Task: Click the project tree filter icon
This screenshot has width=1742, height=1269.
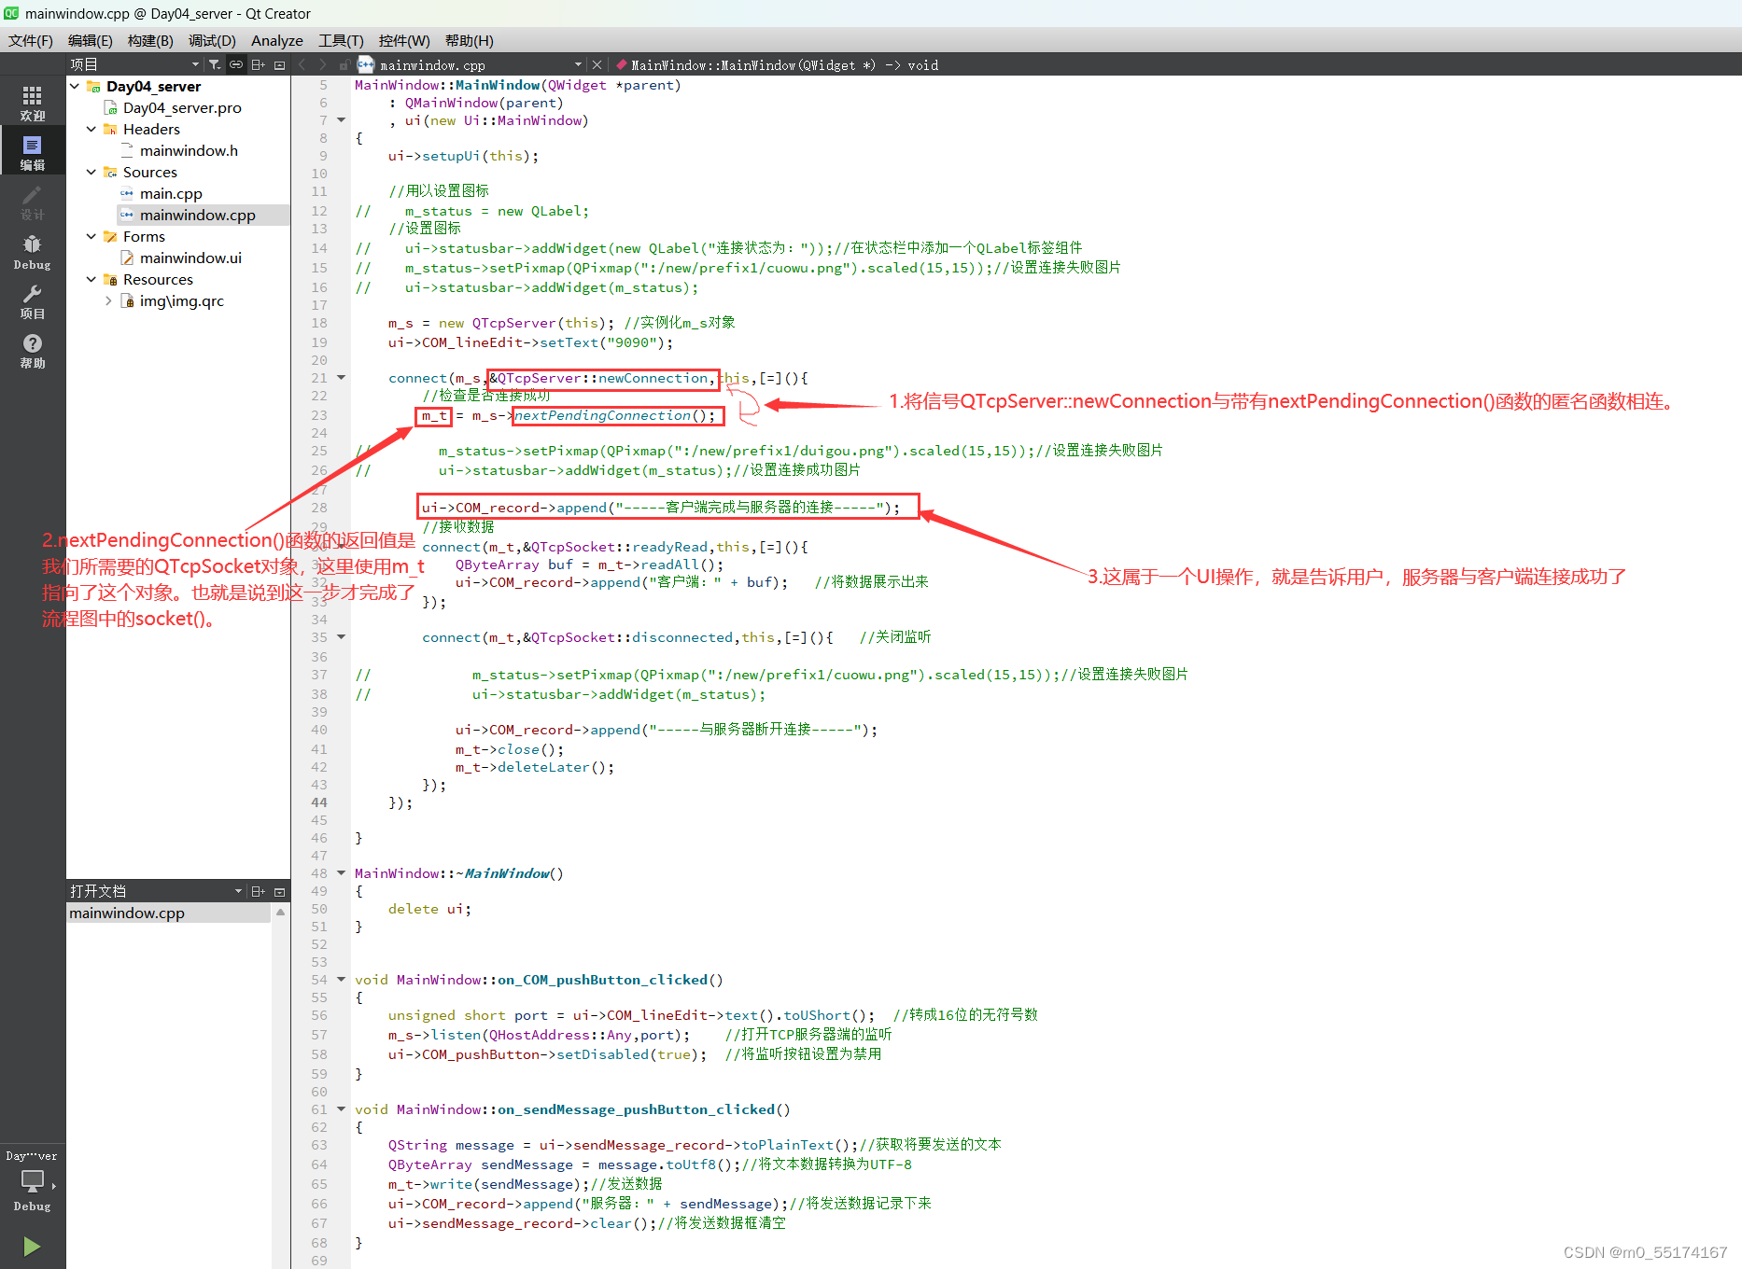Action: pyautogui.click(x=215, y=64)
